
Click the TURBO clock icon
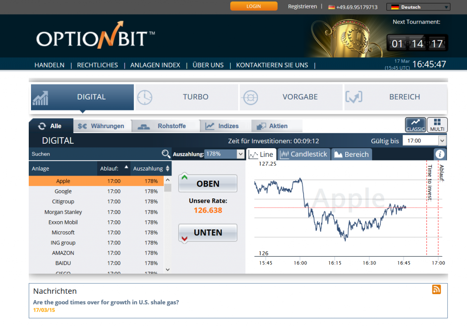pos(145,97)
